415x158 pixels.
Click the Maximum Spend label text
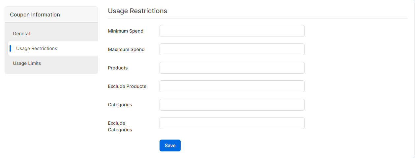coord(126,49)
